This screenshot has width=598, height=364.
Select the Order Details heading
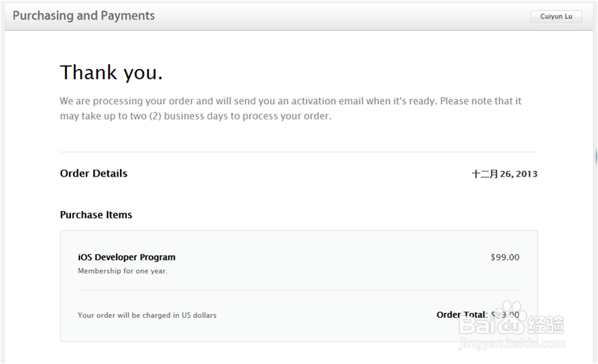click(x=94, y=174)
